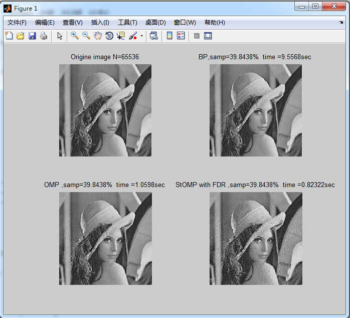Insert Colorbar using toolbar icon

click(169, 36)
